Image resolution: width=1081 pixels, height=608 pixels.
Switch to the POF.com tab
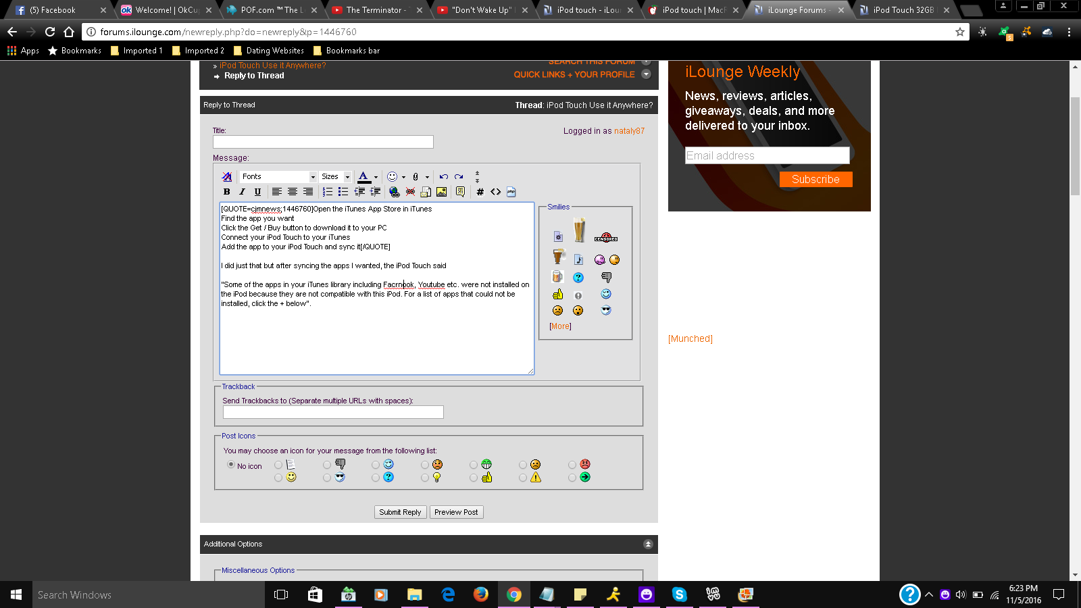click(x=272, y=10)
